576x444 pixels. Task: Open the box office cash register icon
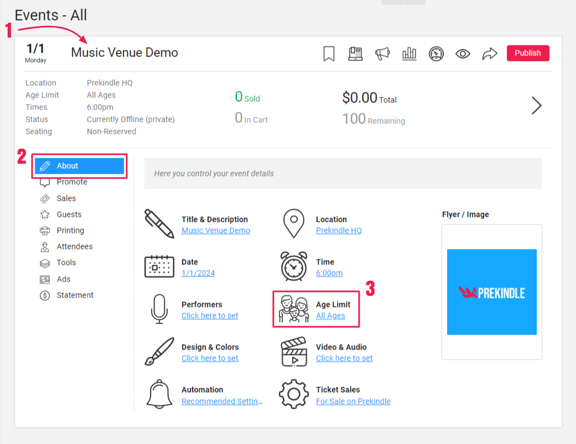(355, 54)
